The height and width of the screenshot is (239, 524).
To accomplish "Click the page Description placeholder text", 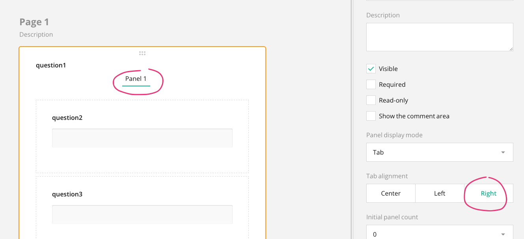I will (x=36, y=34).
